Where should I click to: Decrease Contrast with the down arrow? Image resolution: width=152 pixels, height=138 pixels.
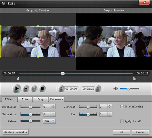[109, 108]
